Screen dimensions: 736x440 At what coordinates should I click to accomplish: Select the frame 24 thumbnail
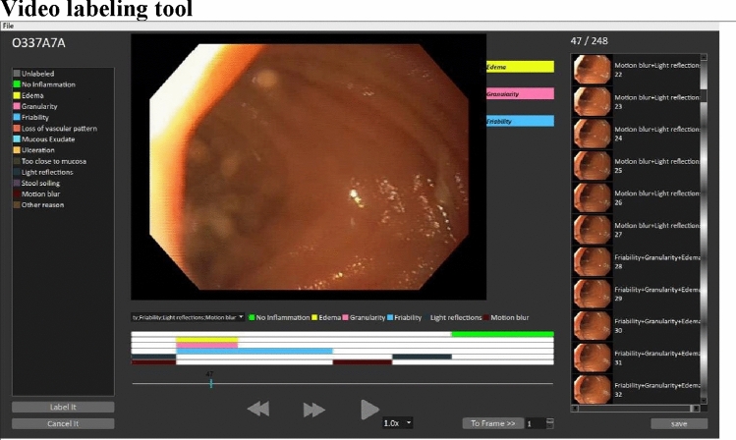(592, 134)
